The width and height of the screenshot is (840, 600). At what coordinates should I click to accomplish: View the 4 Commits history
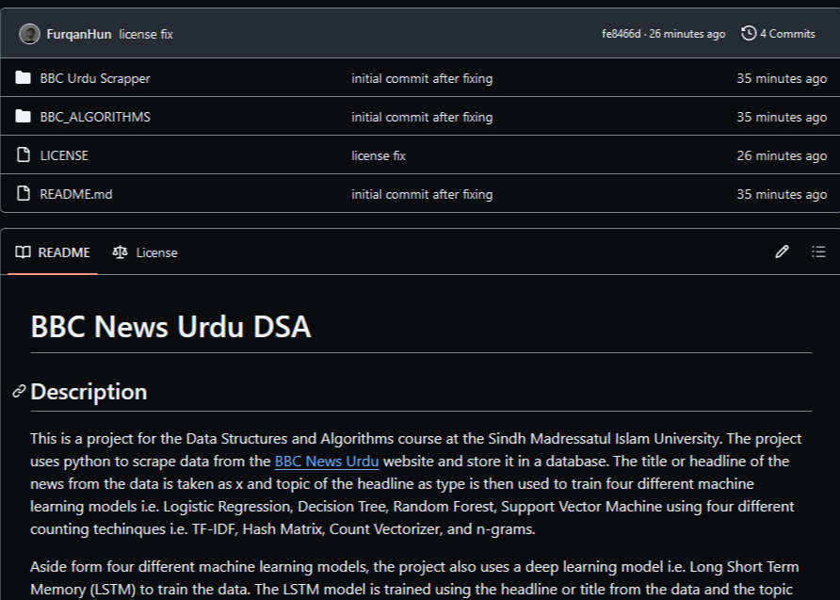pos(778,33)
